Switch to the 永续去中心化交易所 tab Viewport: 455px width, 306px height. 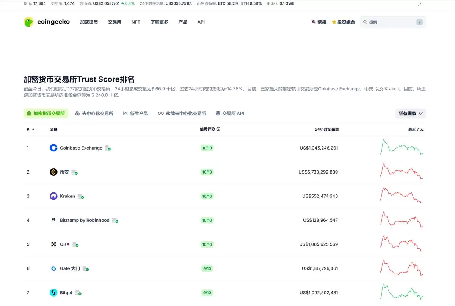tap(182, 114)
